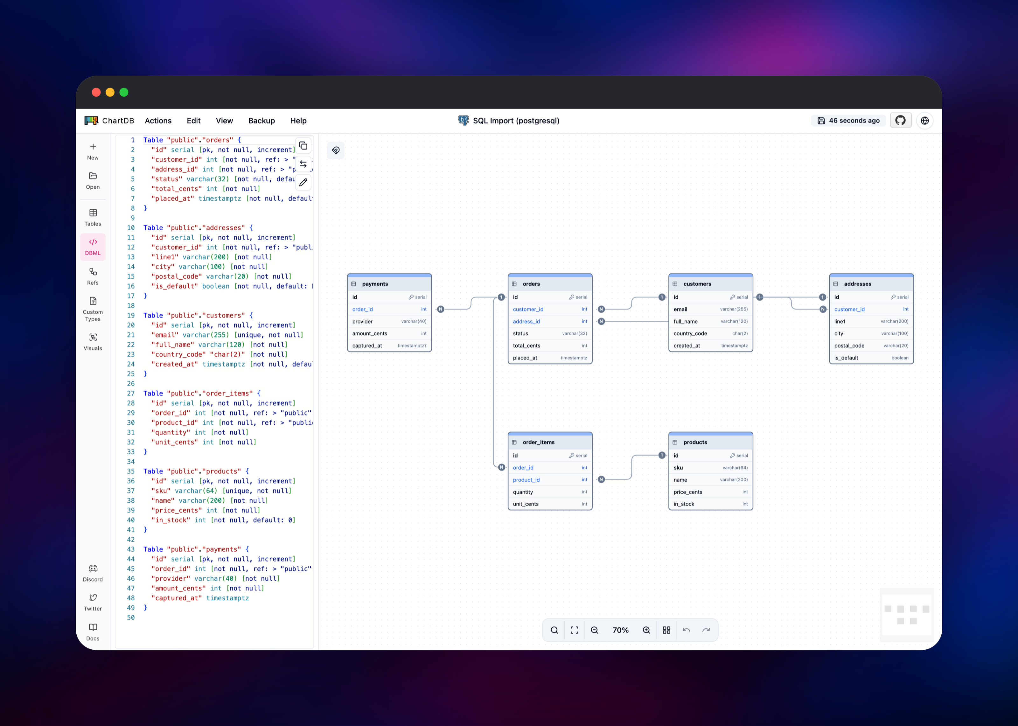Screen dimensions: 1018x726
Task: Click DBML line 43 Table "public"."payments"
Action: pyautogui.click(x=196, y=549)
